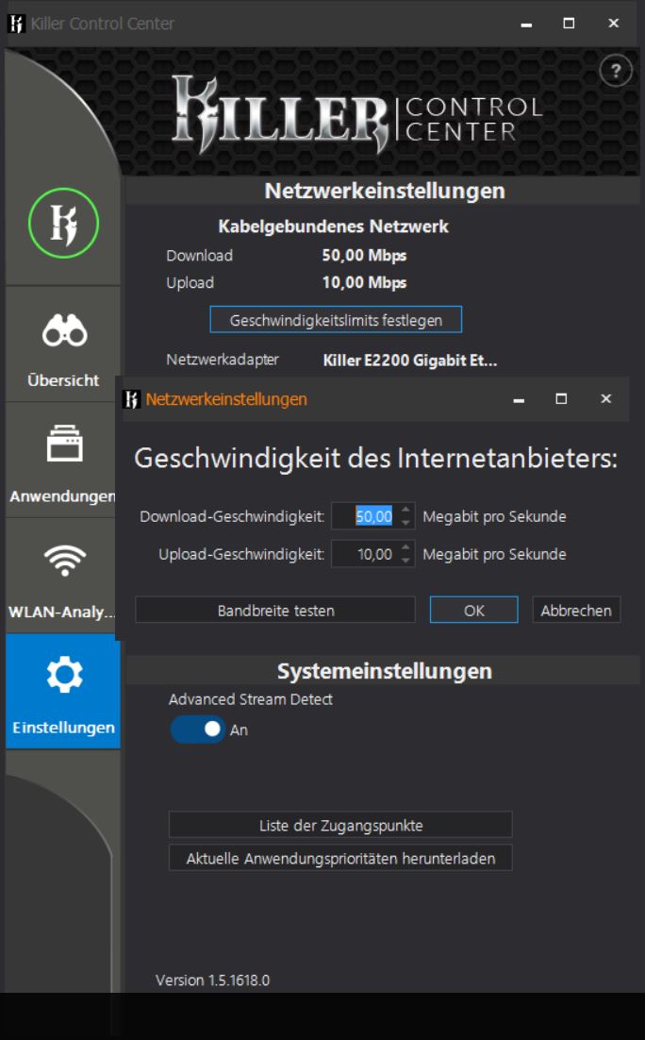Click Killer icon in Netzwerkeinstellungen dialog title

pos(132,399)
